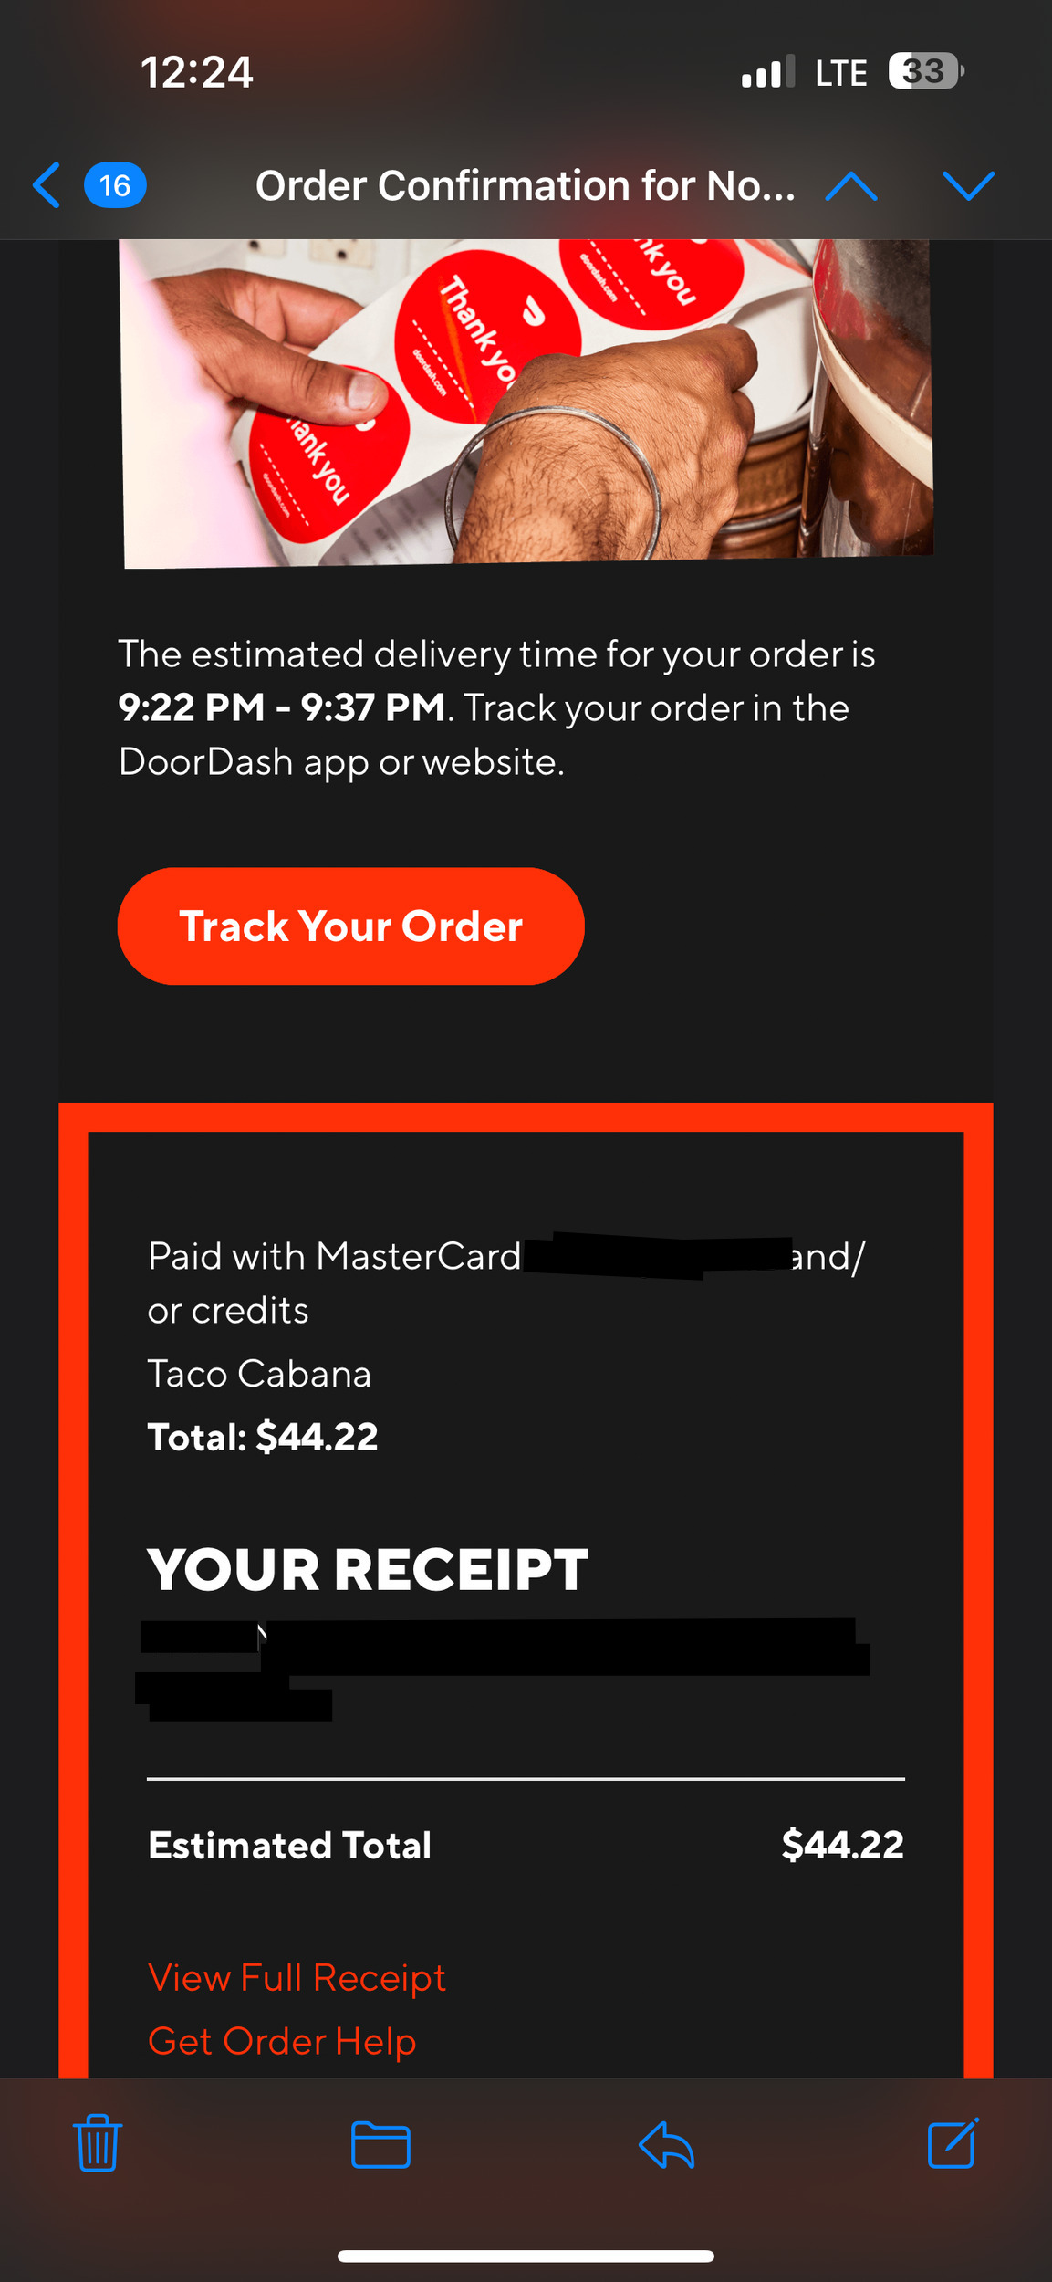Screen dimensions: 1052x2282
Task: Tap the YOUR RECEIPT heading
Action: [x=368, y=1569]
